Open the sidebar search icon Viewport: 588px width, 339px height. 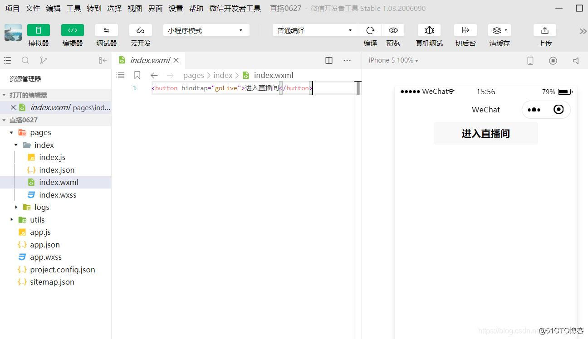pos(25,60)
